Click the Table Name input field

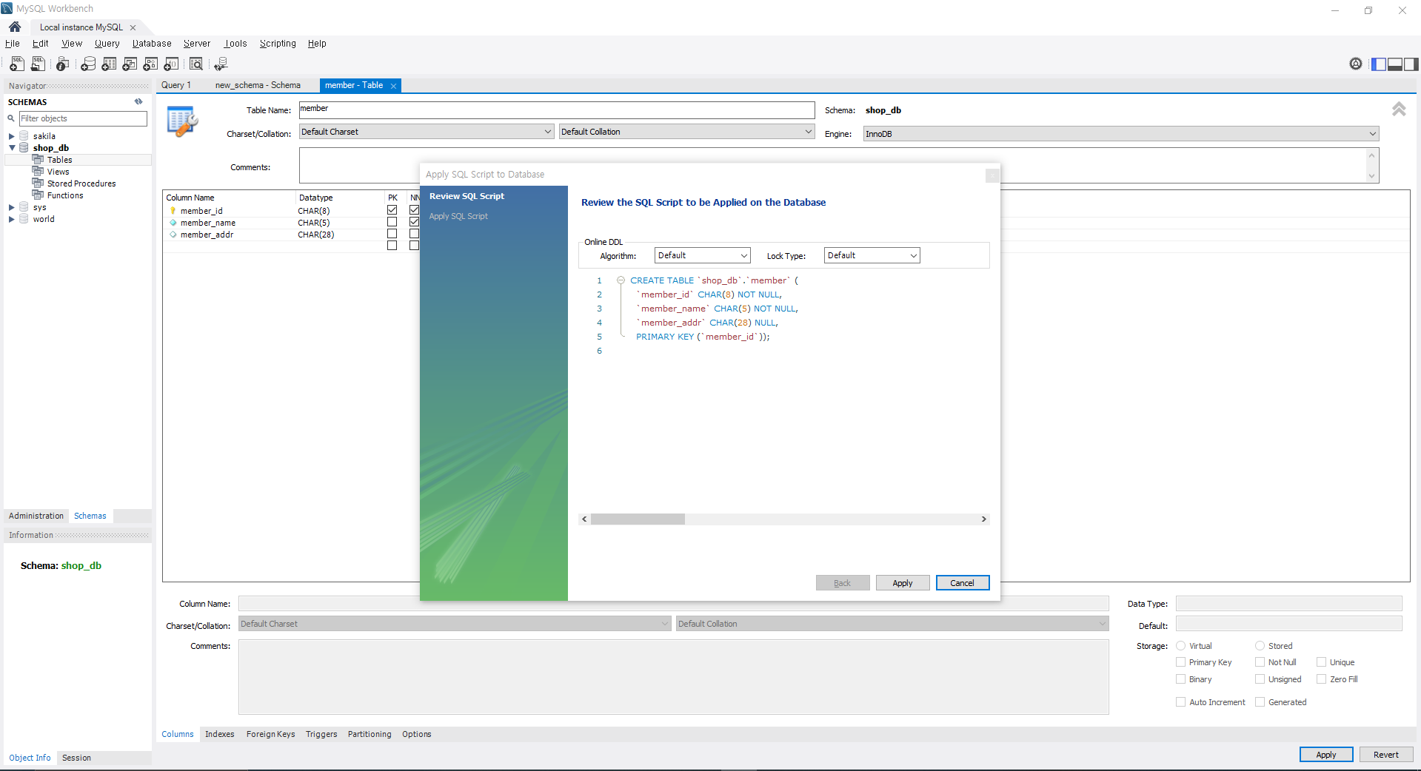click(557, 110)
